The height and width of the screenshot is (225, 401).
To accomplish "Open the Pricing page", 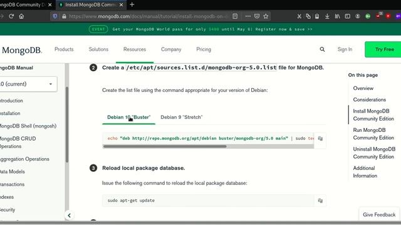I will (204, 49).
